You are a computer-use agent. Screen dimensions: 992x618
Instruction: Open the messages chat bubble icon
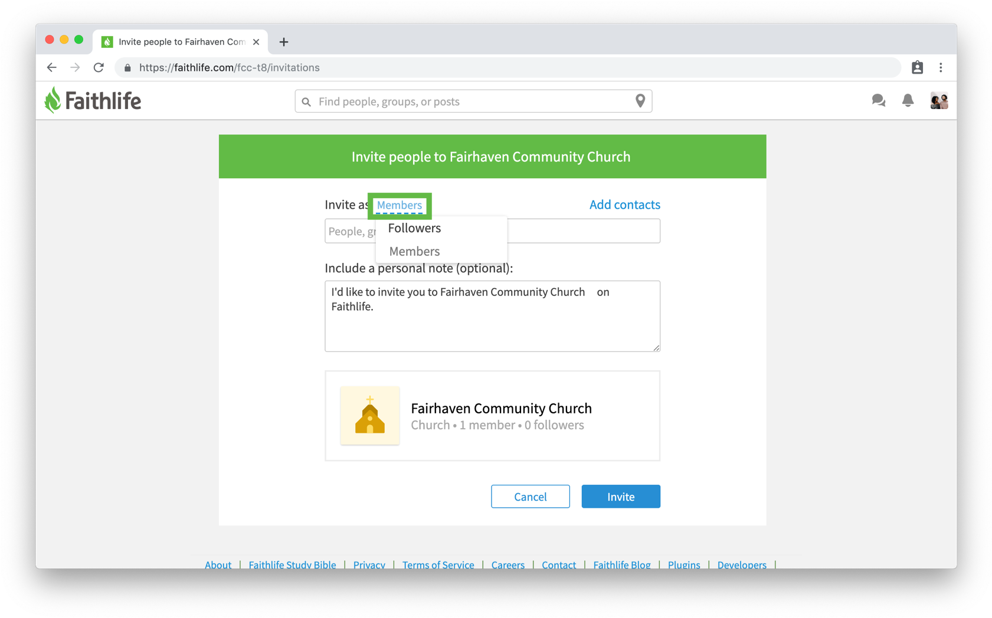pos(878,101)
